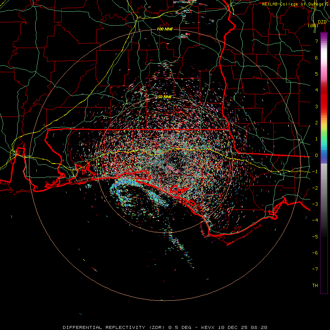This screenshot has width=330, height=330.
Task: Click the -7 value on color scale
Action: pyautogui.click(x=315, y=269)
